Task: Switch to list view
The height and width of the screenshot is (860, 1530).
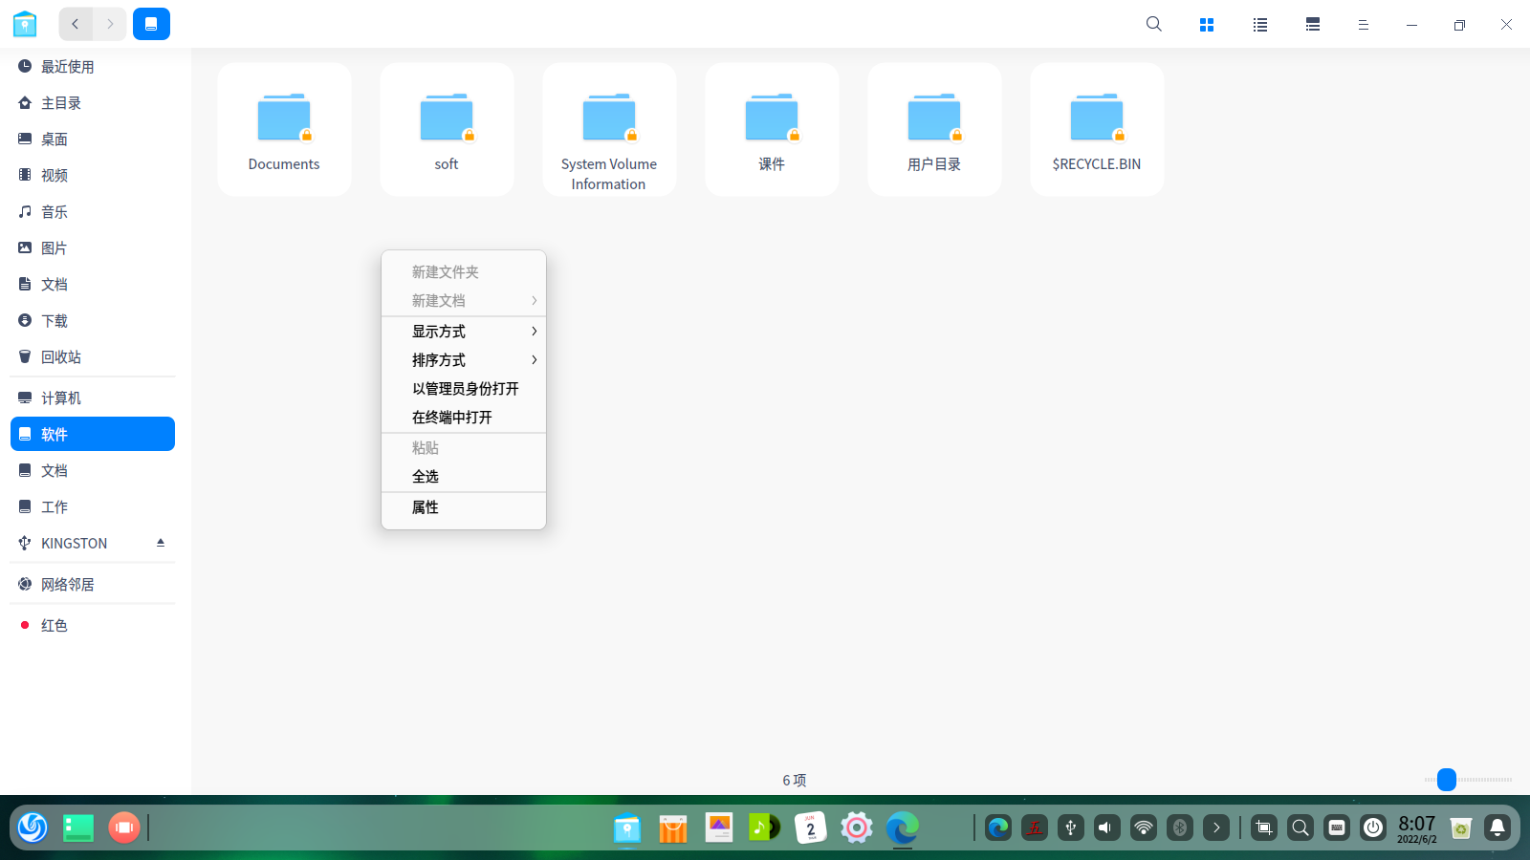Action: (x=1259, y=24)
